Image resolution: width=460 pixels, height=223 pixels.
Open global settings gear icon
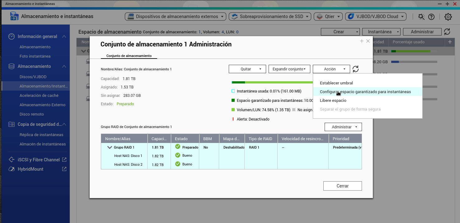click(x=448, y=17)
